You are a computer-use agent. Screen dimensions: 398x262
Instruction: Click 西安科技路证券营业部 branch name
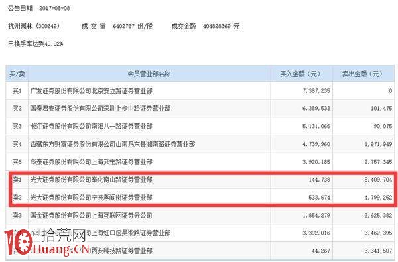pos(121,251)
